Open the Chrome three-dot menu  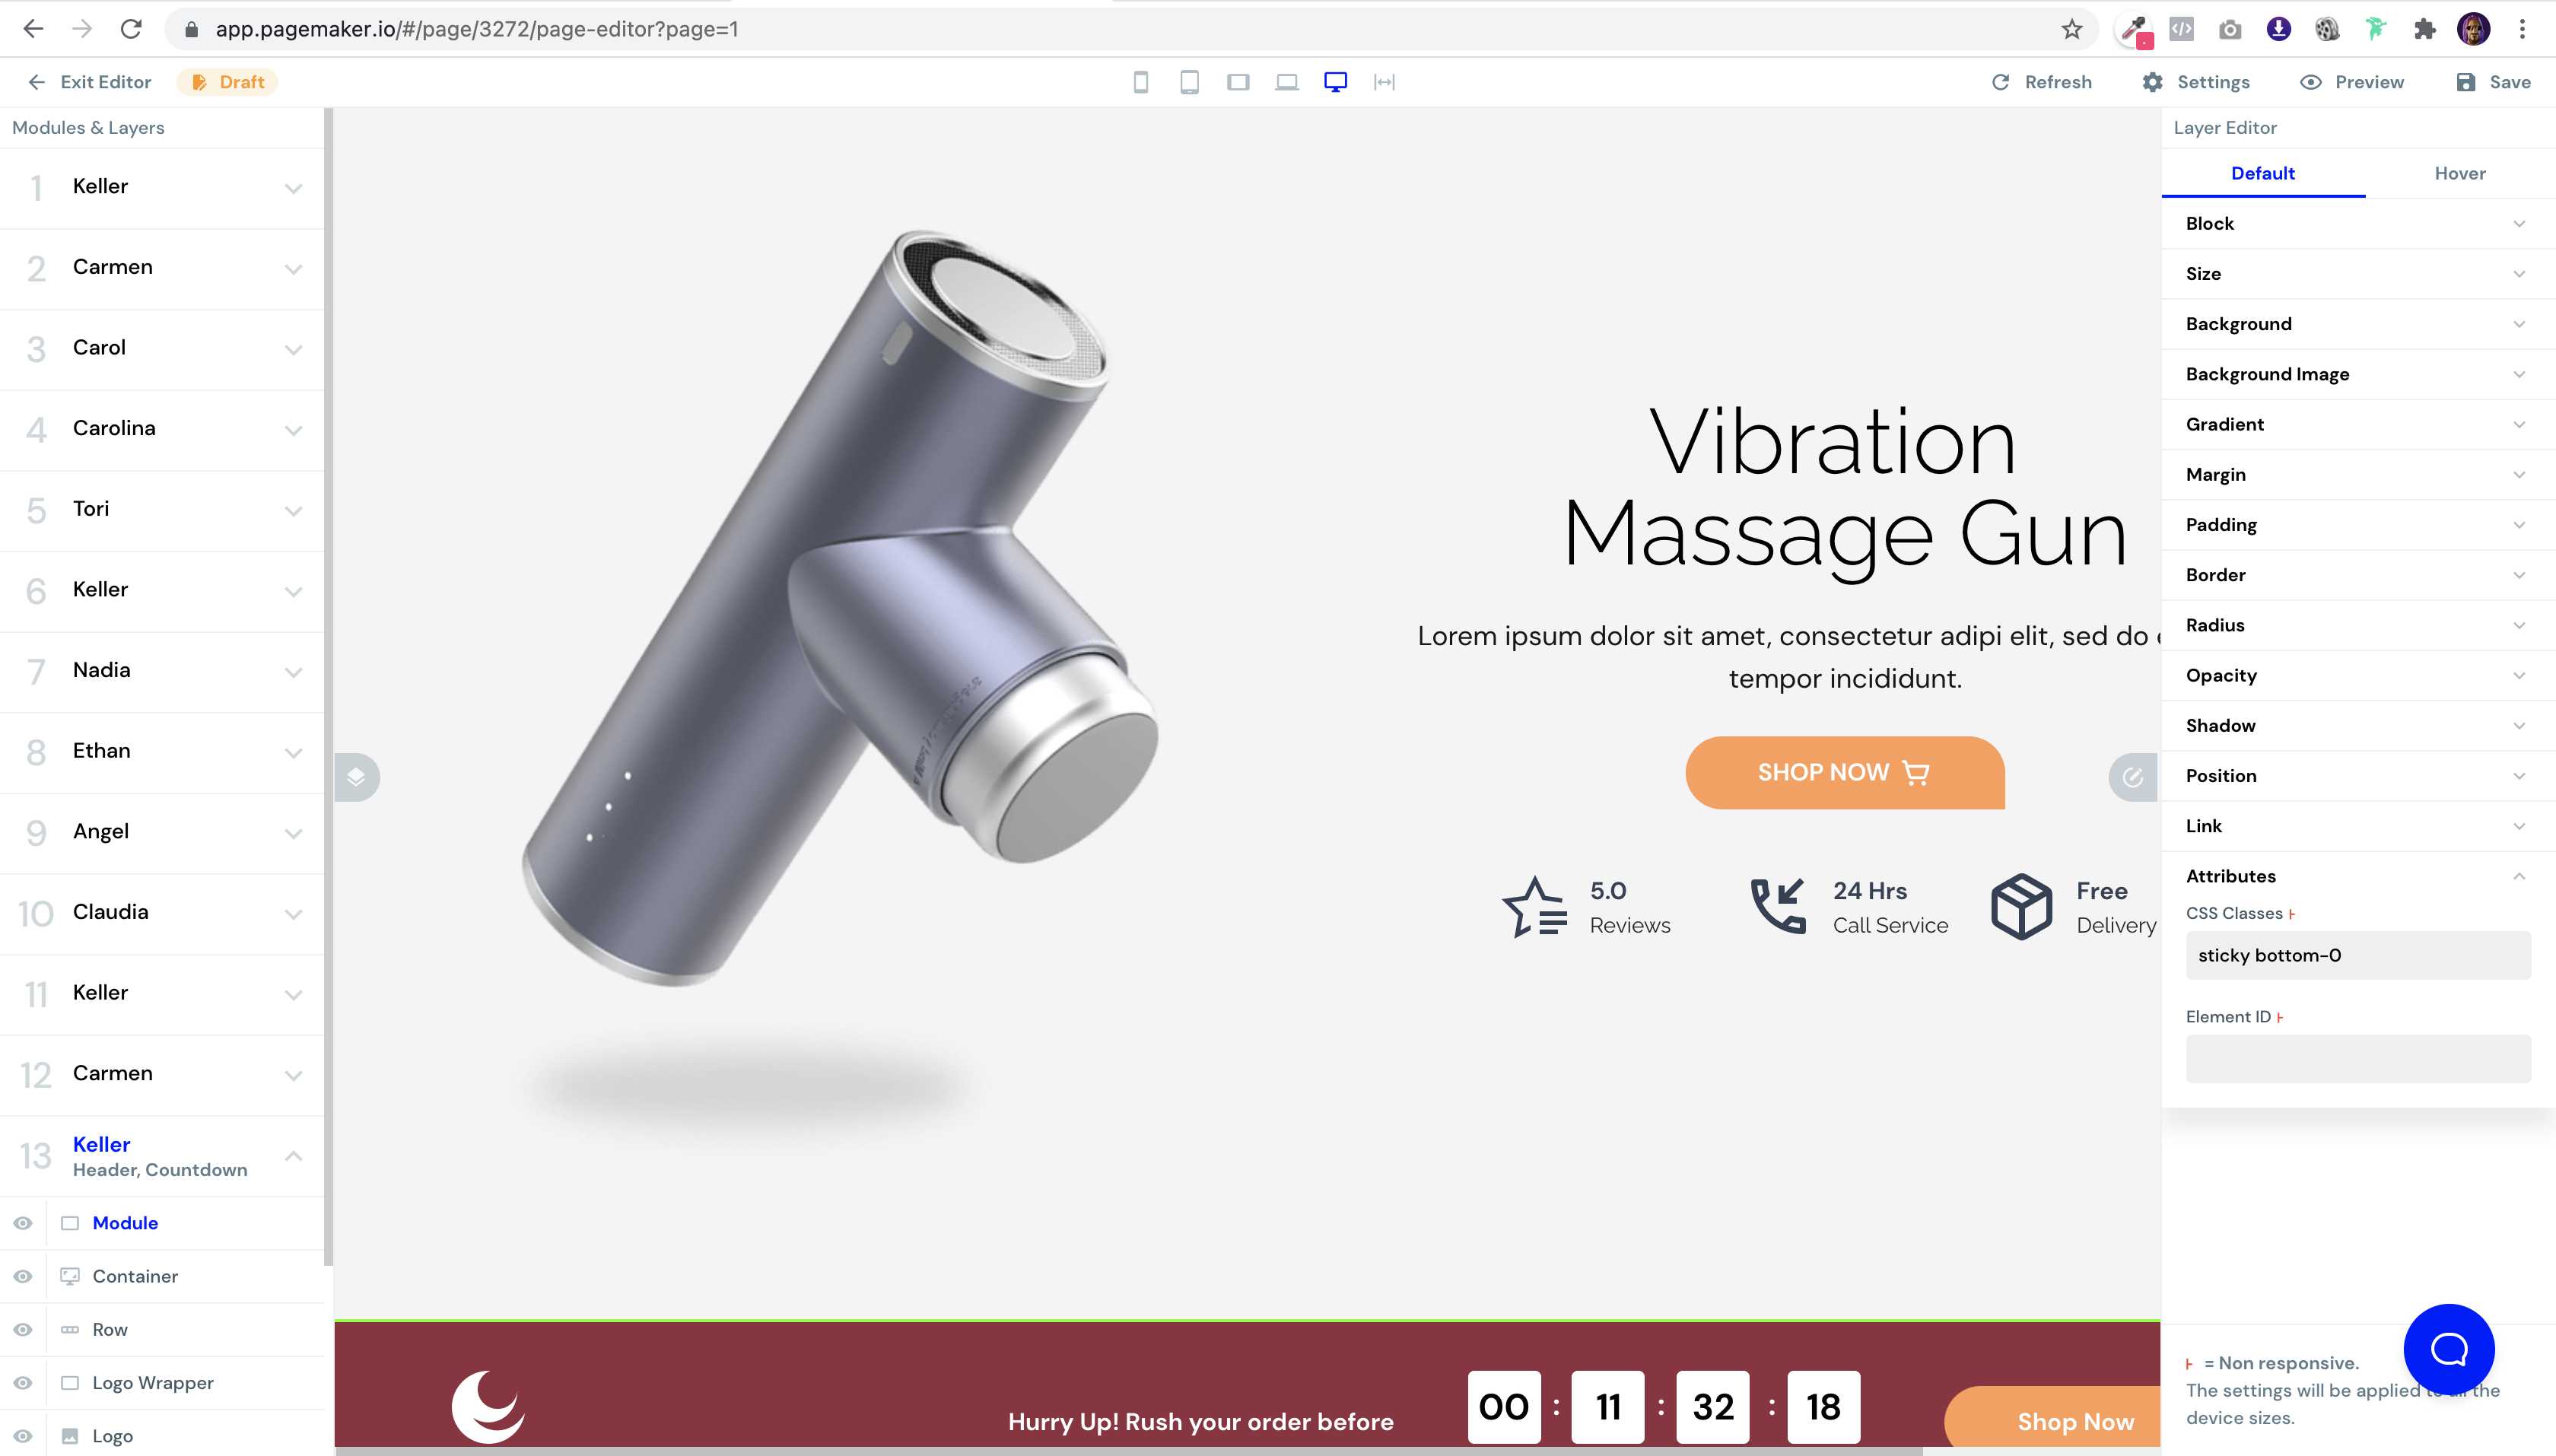pyautogui.click(x=2522, y=29)
